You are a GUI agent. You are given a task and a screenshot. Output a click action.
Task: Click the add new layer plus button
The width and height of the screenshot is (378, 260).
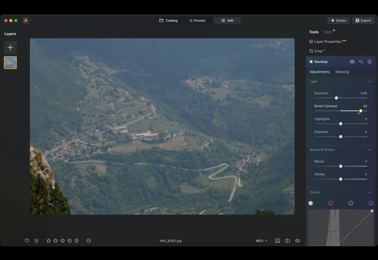pyautogui.click(x=10, y=47)
